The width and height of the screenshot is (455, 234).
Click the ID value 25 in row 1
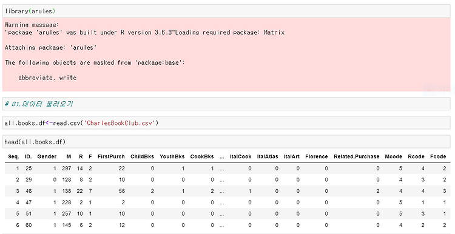pos(29,168)
